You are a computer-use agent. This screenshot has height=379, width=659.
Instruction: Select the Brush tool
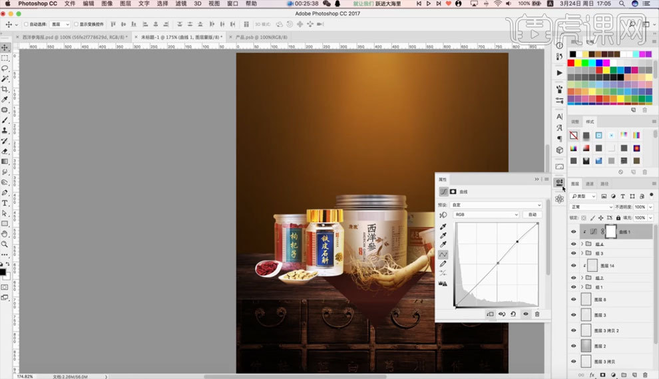coord(5,120)
